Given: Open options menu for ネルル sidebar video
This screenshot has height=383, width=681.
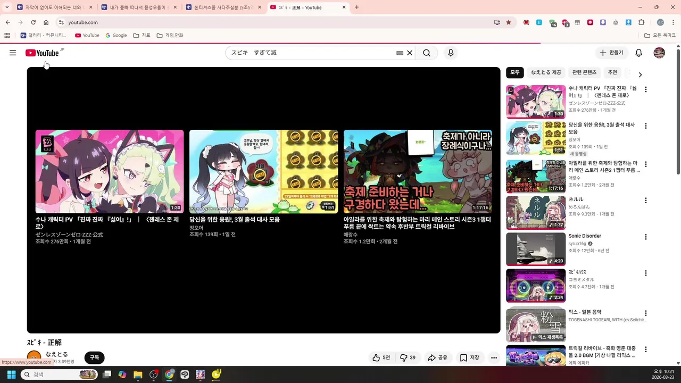Looking at the screenshot, I should click(x=646, y=201).
